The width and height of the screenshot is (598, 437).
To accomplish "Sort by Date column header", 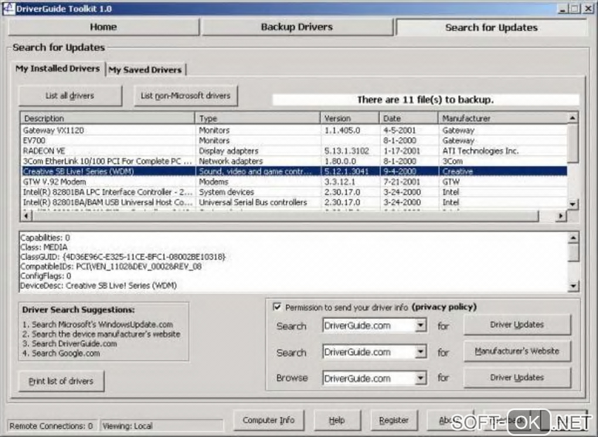I will pos(409,118).
